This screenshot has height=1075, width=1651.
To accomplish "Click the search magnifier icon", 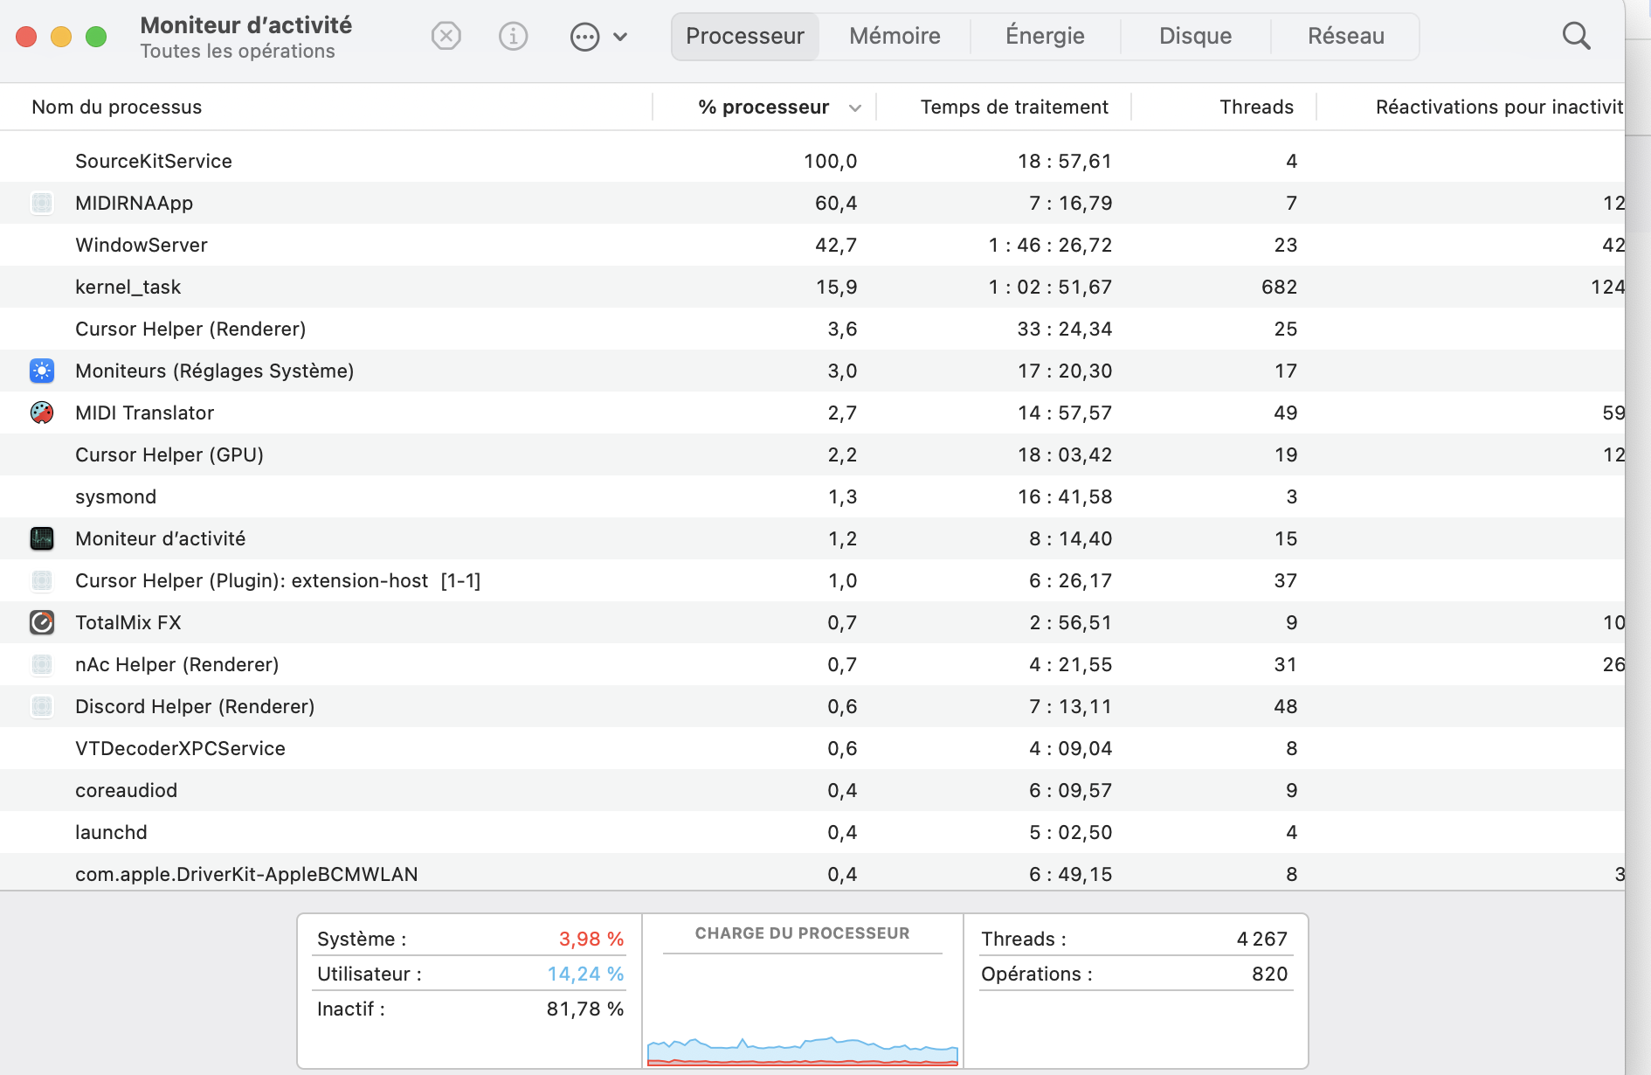I will pos(1576,37).
